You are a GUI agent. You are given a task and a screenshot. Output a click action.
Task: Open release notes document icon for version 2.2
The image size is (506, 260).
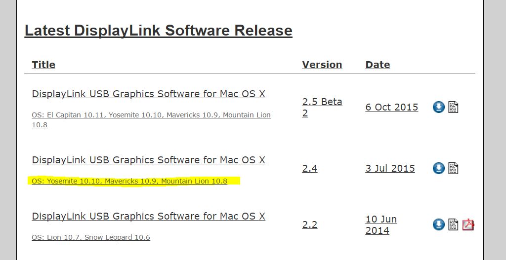tap(453, 224)
